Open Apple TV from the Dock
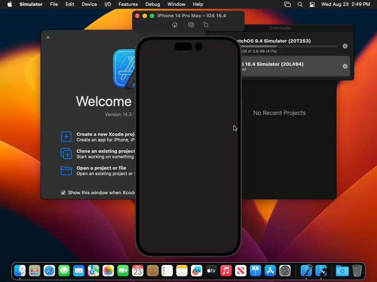377x282 pixels. coord(211,271)
